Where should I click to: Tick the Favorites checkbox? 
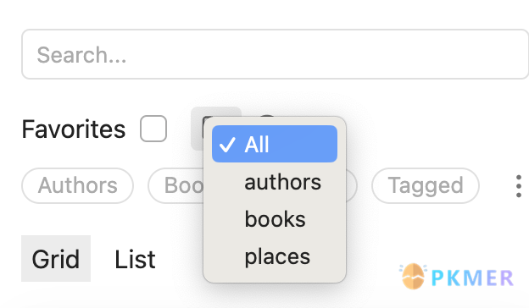153,129
